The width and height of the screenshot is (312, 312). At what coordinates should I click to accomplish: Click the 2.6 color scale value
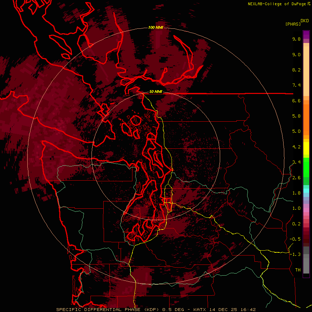coord(296,178)
